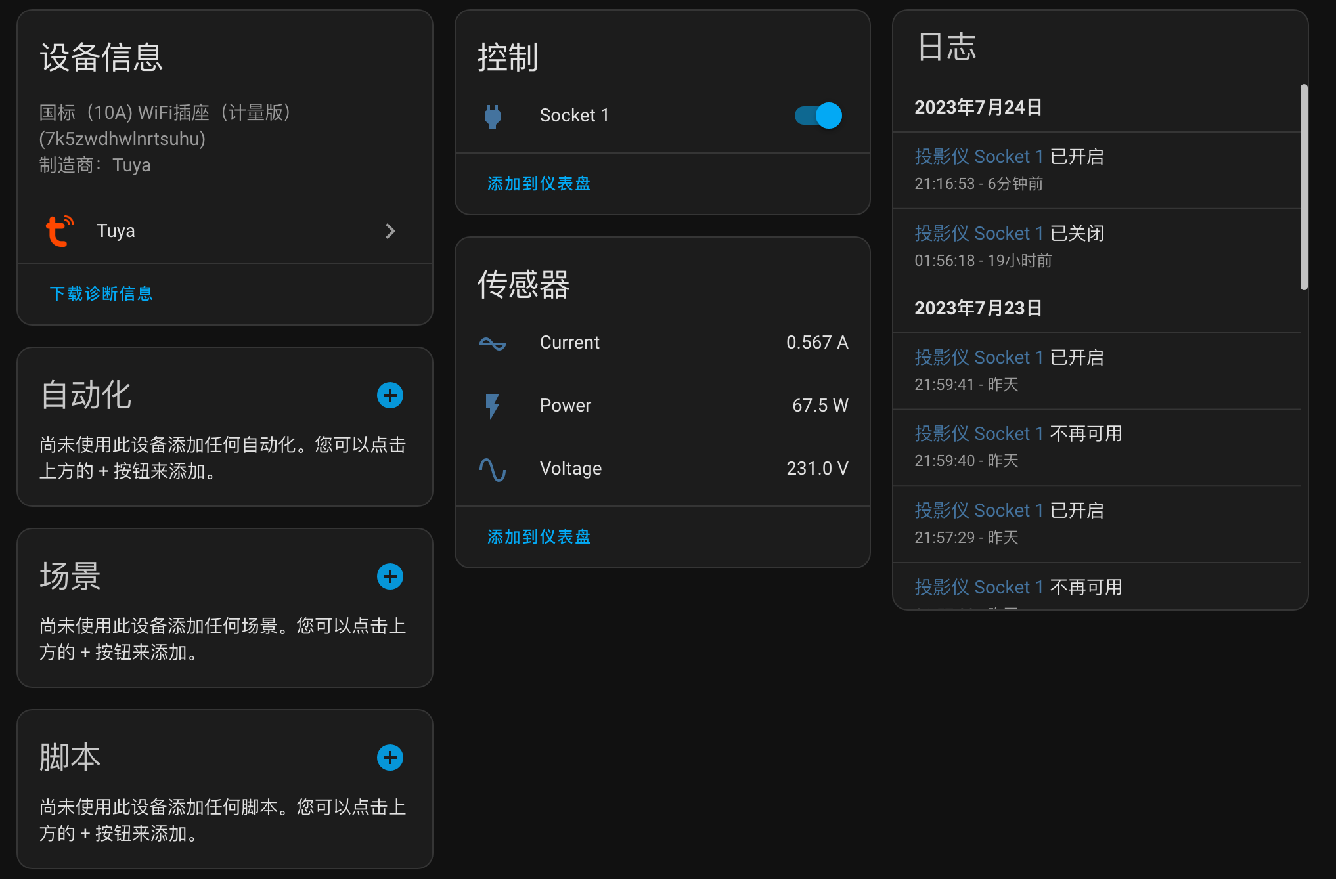Screen dimensions: 1336x879
Task: Open Voltage sensor showing 231.0 V
Action: tap(662, 469)
